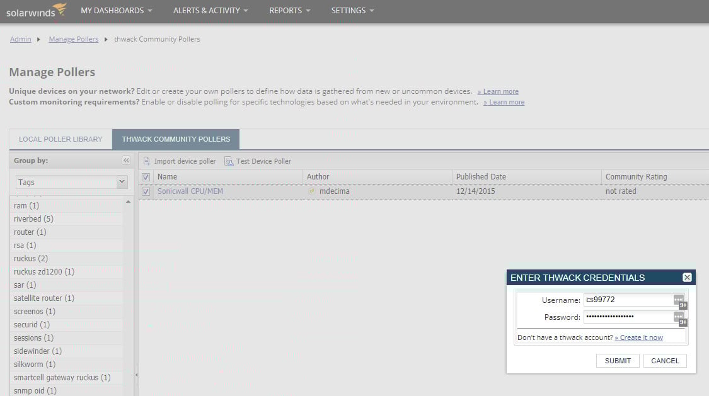Select the sidewinder (1) tag

(x=66, y=351)
